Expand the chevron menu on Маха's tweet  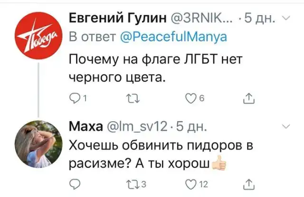[286, 126]
